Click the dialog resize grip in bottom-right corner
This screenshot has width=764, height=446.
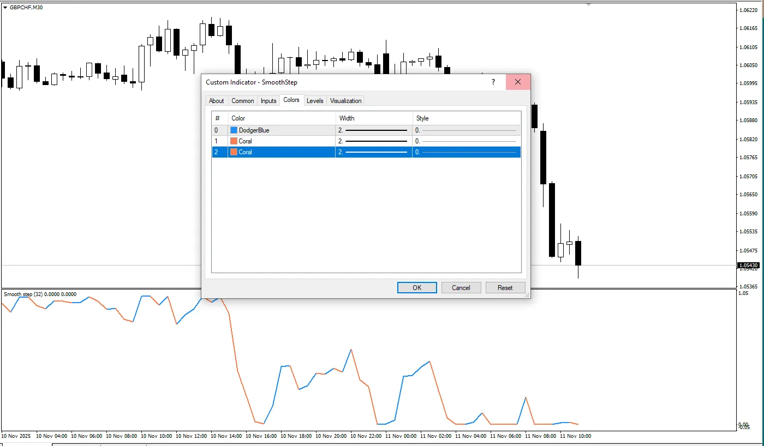[x=527, y=295]
